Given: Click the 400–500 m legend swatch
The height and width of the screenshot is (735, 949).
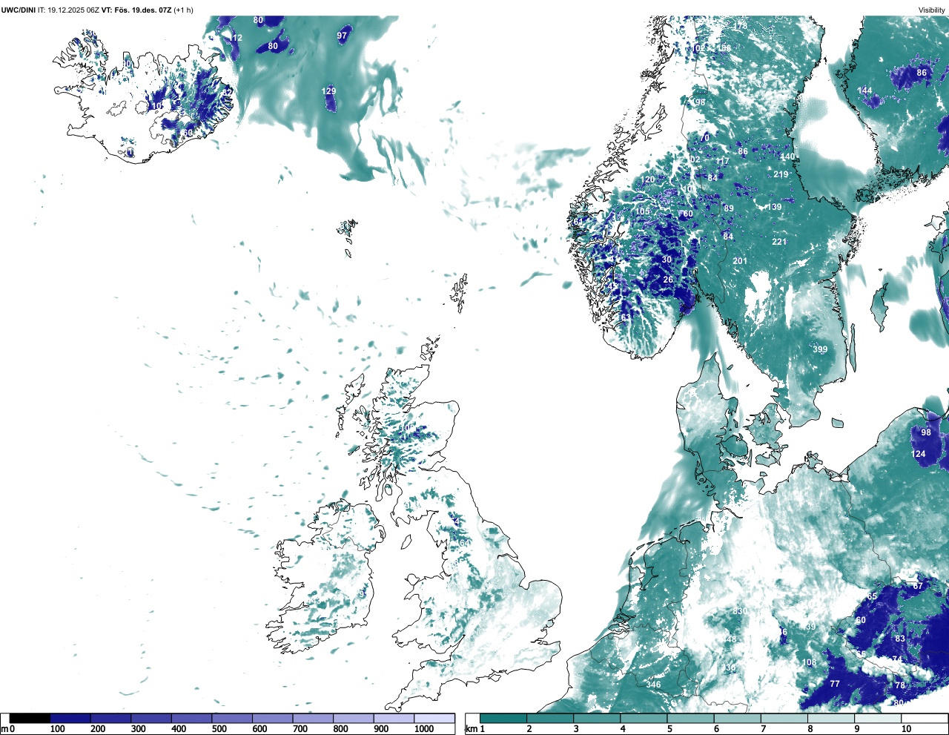Looking at the screenshot, I should pyautogui.click(x=192, y=718).
